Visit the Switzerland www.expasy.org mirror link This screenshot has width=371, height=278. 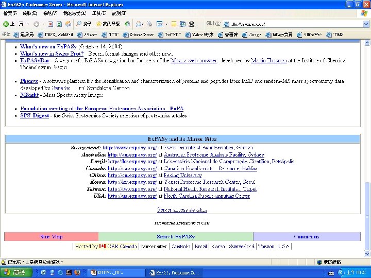129,148
